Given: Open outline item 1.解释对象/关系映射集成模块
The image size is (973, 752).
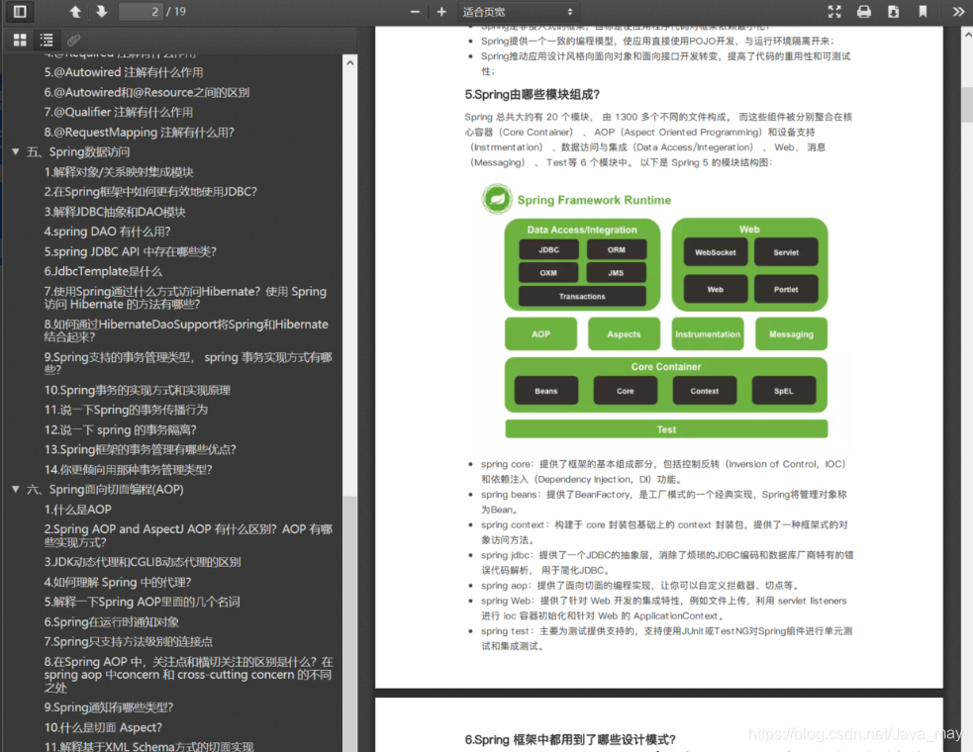Looking at the screenshot, I should (119, 172).
